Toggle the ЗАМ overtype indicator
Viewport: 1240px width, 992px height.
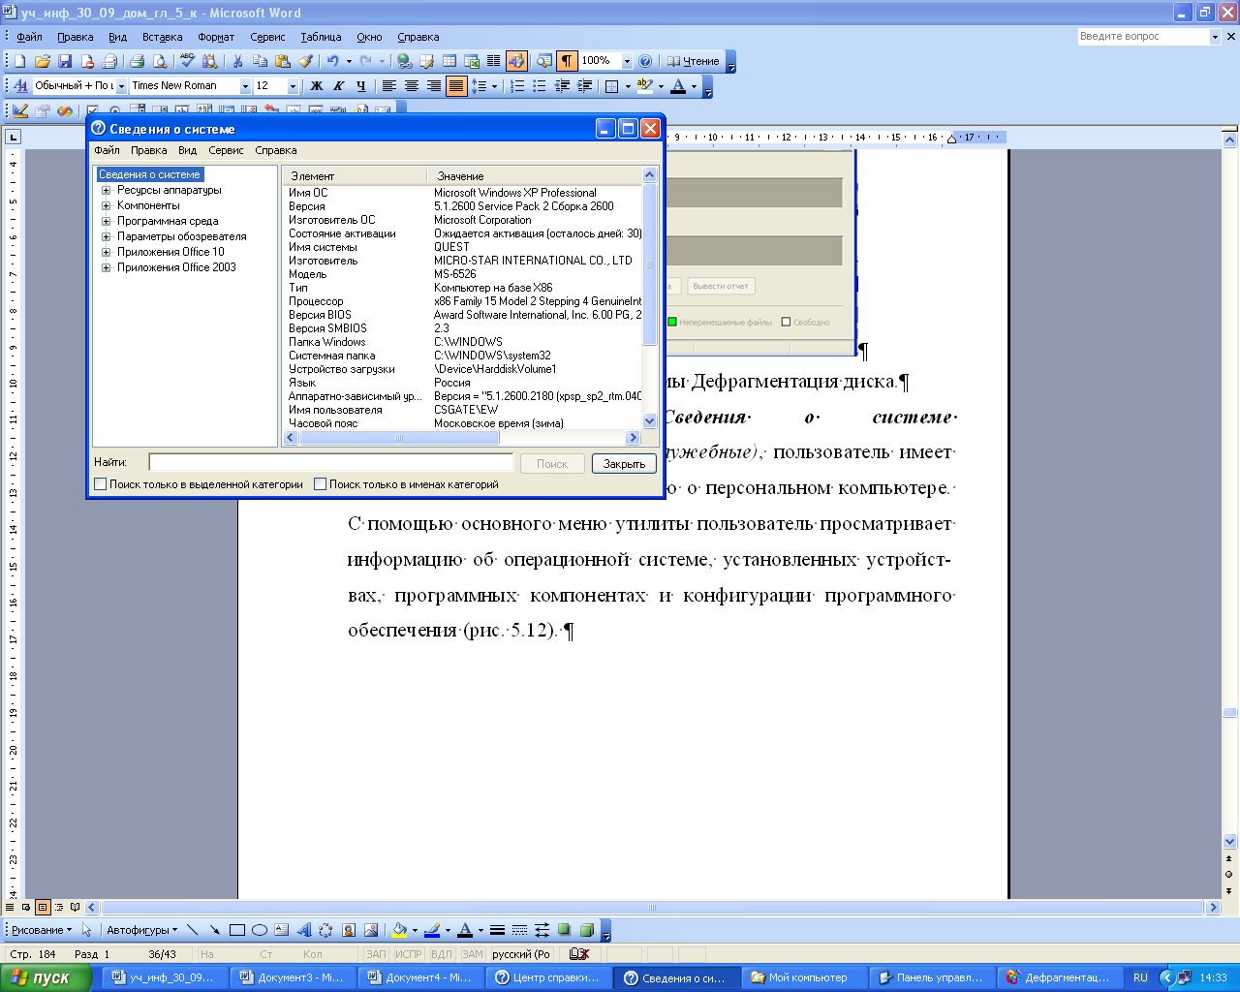tap(472, 954)
